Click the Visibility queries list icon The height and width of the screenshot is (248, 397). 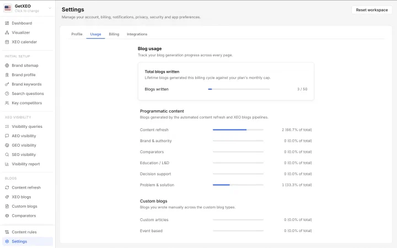point(7,126)
